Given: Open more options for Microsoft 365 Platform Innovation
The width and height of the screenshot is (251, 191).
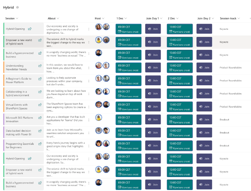Looking at the screenshot, I should (89, 120).
